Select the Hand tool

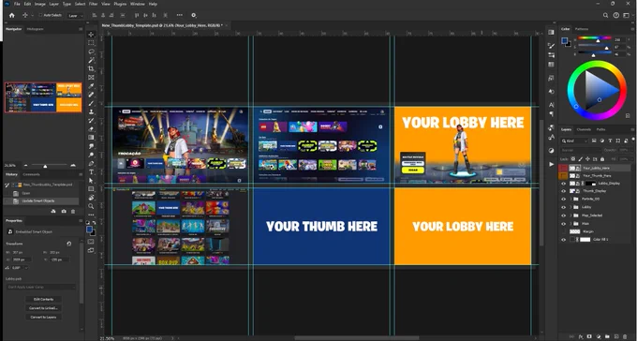[x=91, y=198]
